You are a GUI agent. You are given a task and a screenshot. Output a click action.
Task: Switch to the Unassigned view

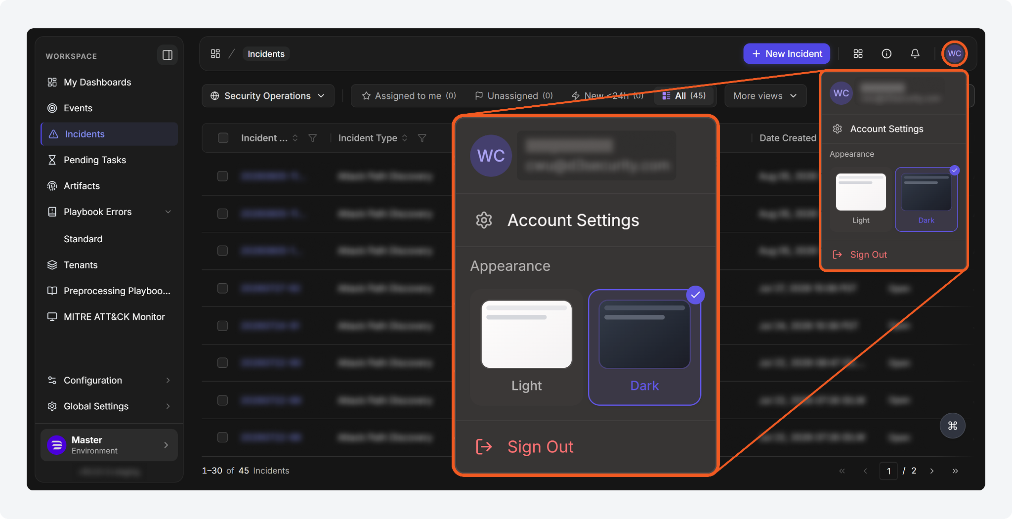click(x=513, y=95)
